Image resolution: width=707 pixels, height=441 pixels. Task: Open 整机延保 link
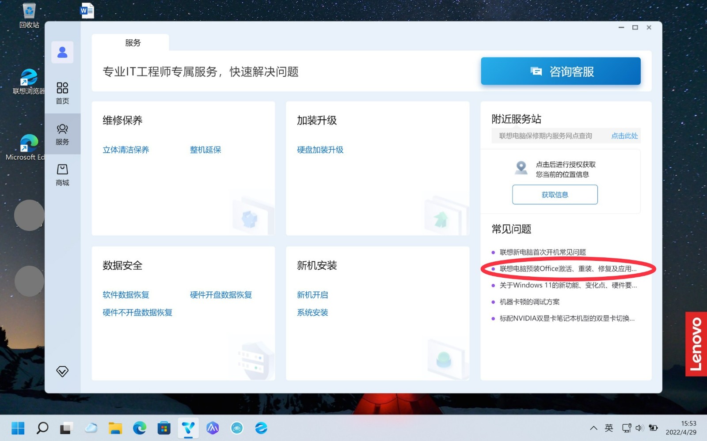tap(205, 150)
